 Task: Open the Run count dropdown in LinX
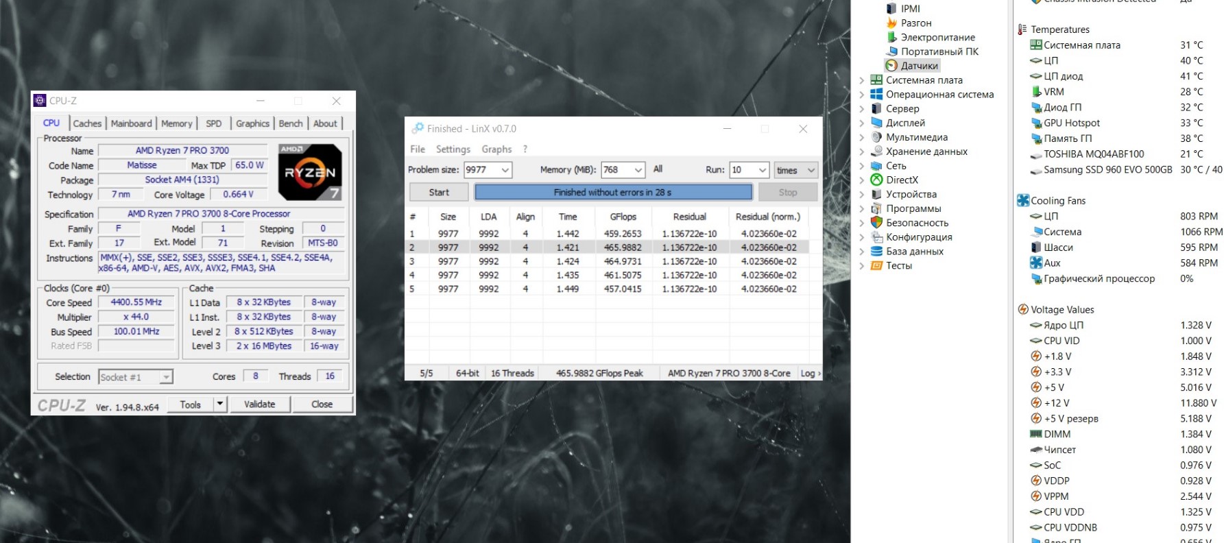point(762,170)
